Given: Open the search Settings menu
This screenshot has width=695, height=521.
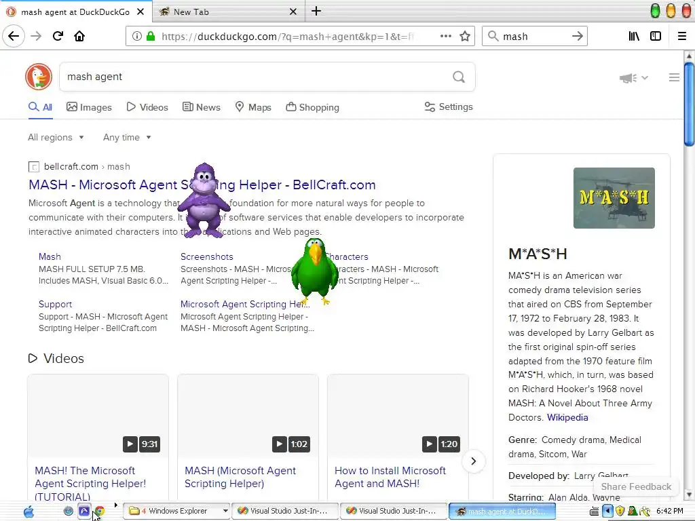Looking at the screenshot, I should coord(449,107).
